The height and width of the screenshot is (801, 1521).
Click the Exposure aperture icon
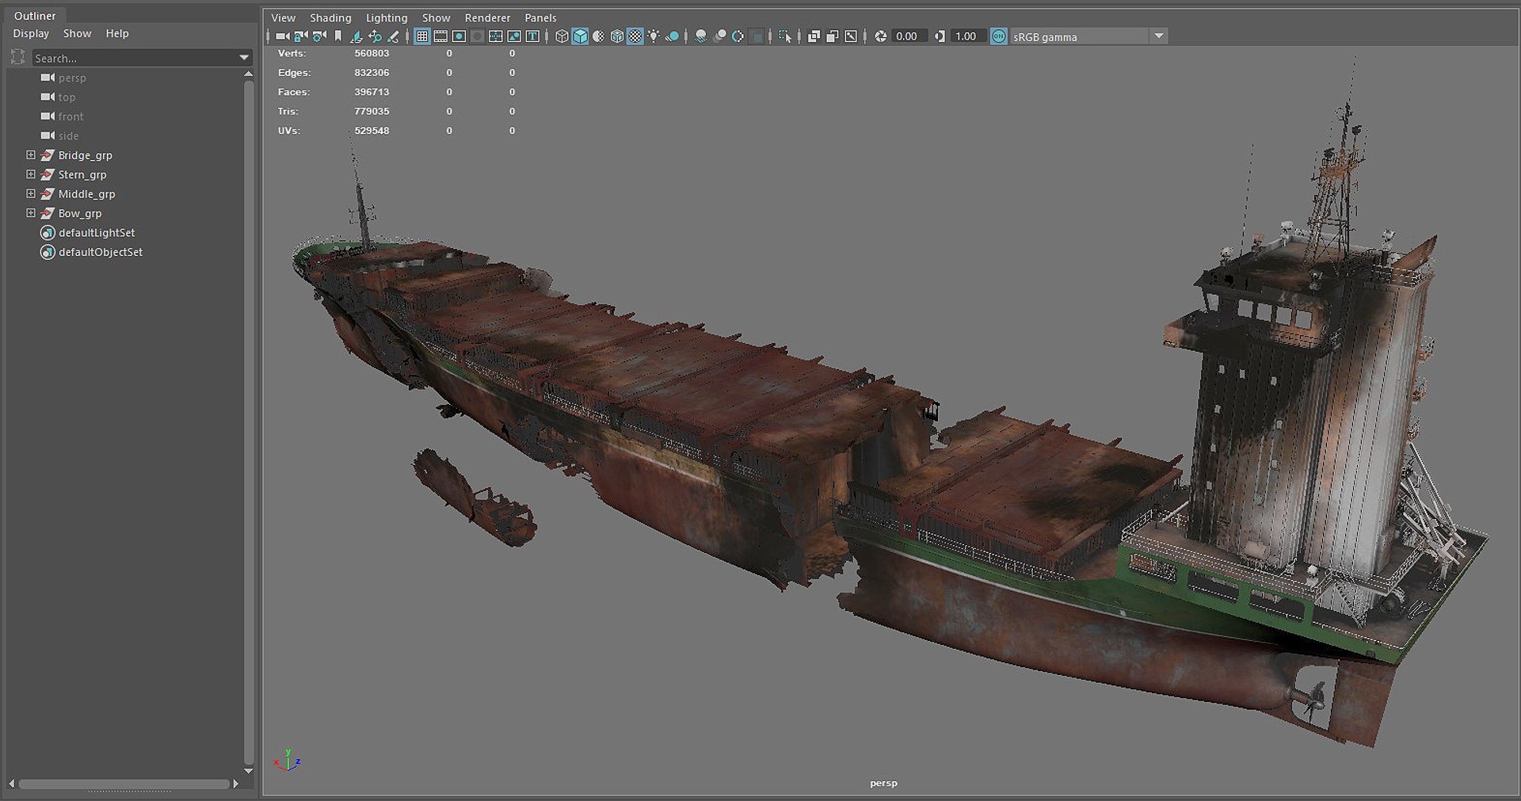pyautogui.click(x=880, y=36)
